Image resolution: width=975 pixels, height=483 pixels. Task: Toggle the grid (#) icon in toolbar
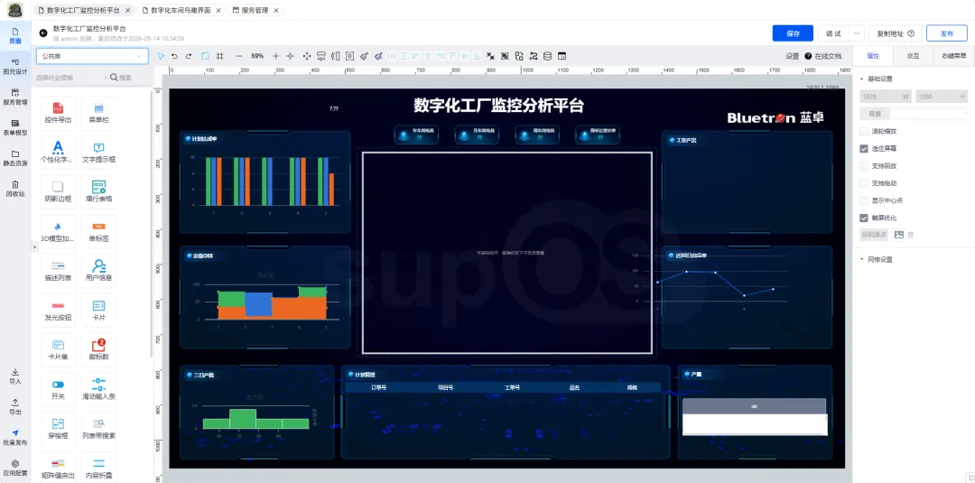coord(219,56)
